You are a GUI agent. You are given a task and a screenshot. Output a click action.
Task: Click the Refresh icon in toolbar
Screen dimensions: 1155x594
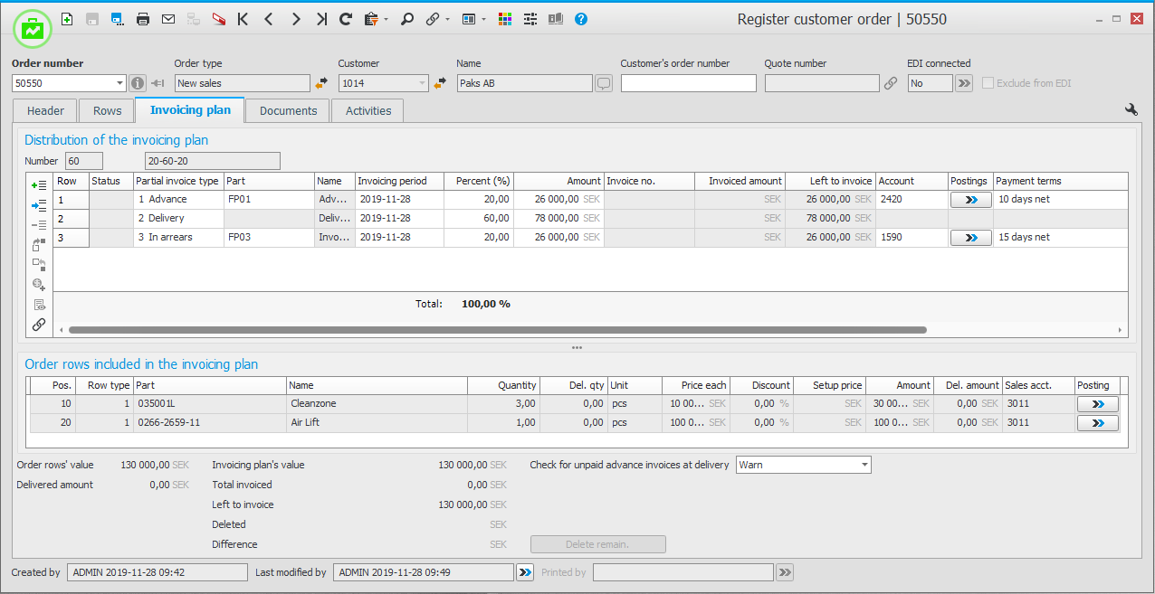coord(346,19)
